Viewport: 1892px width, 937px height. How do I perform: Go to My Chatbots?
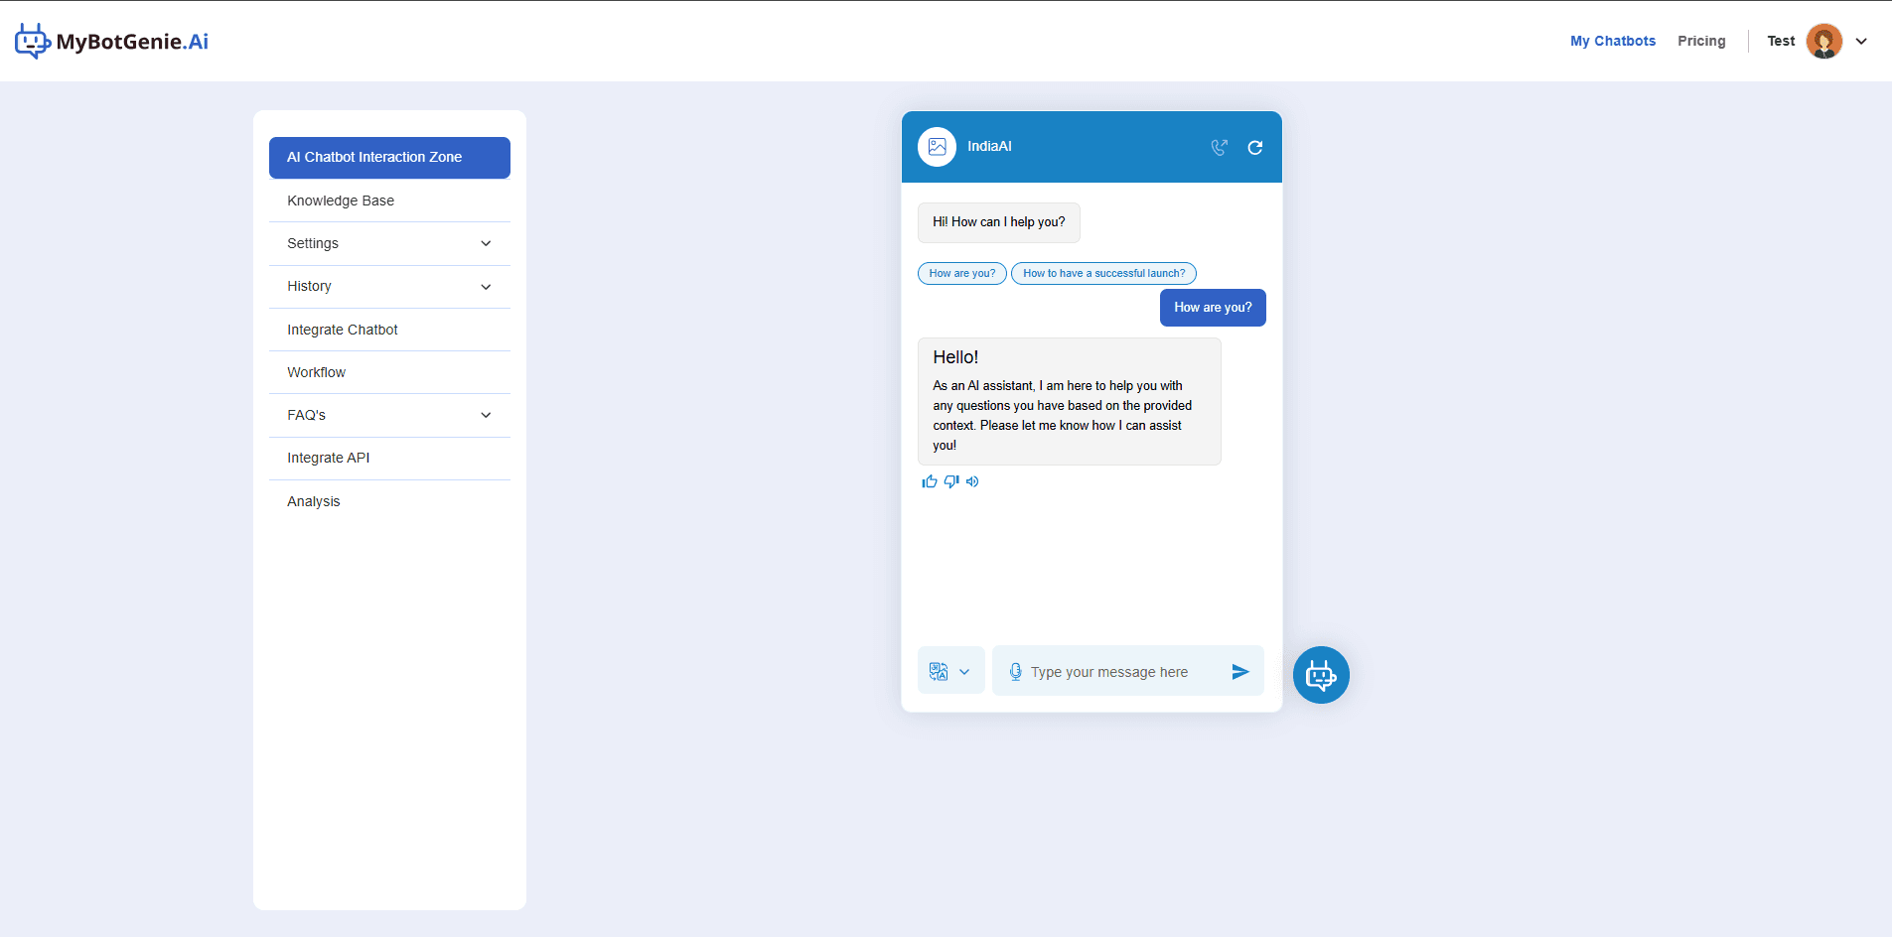click(x=1613, y=41)
